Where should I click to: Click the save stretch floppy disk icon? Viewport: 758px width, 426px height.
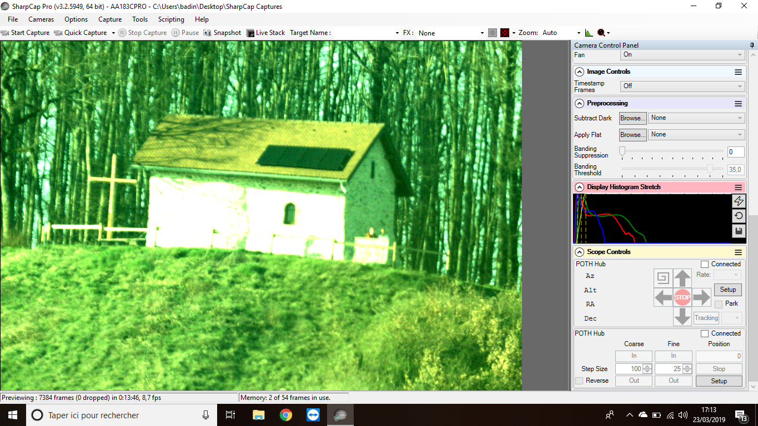(739, 231)
